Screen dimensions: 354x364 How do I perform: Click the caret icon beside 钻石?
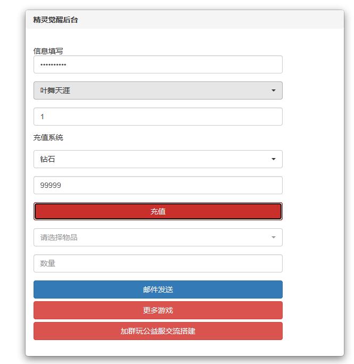tap(274, 159)
